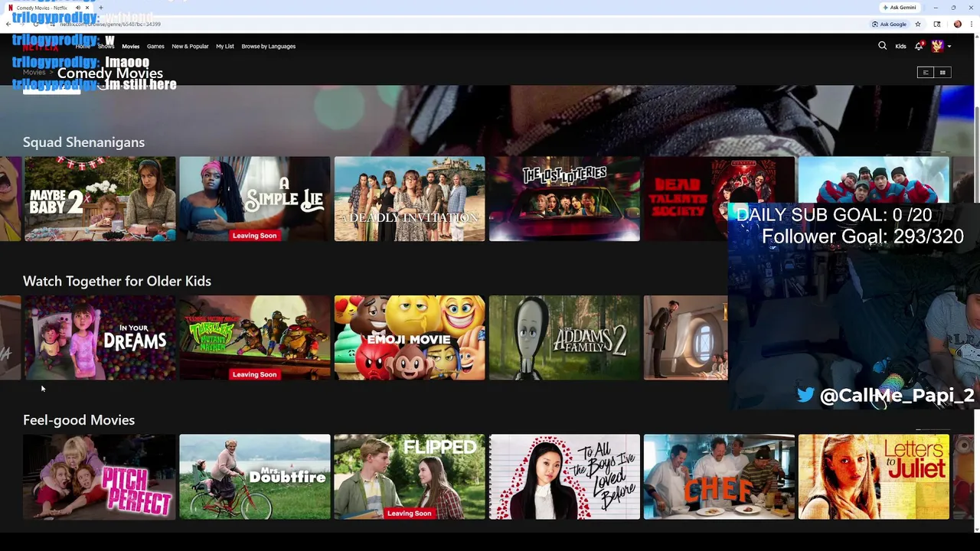Open The Addams Family 2 thumbnail
This screenshot has width=980, height=551.
pos(564,337)
